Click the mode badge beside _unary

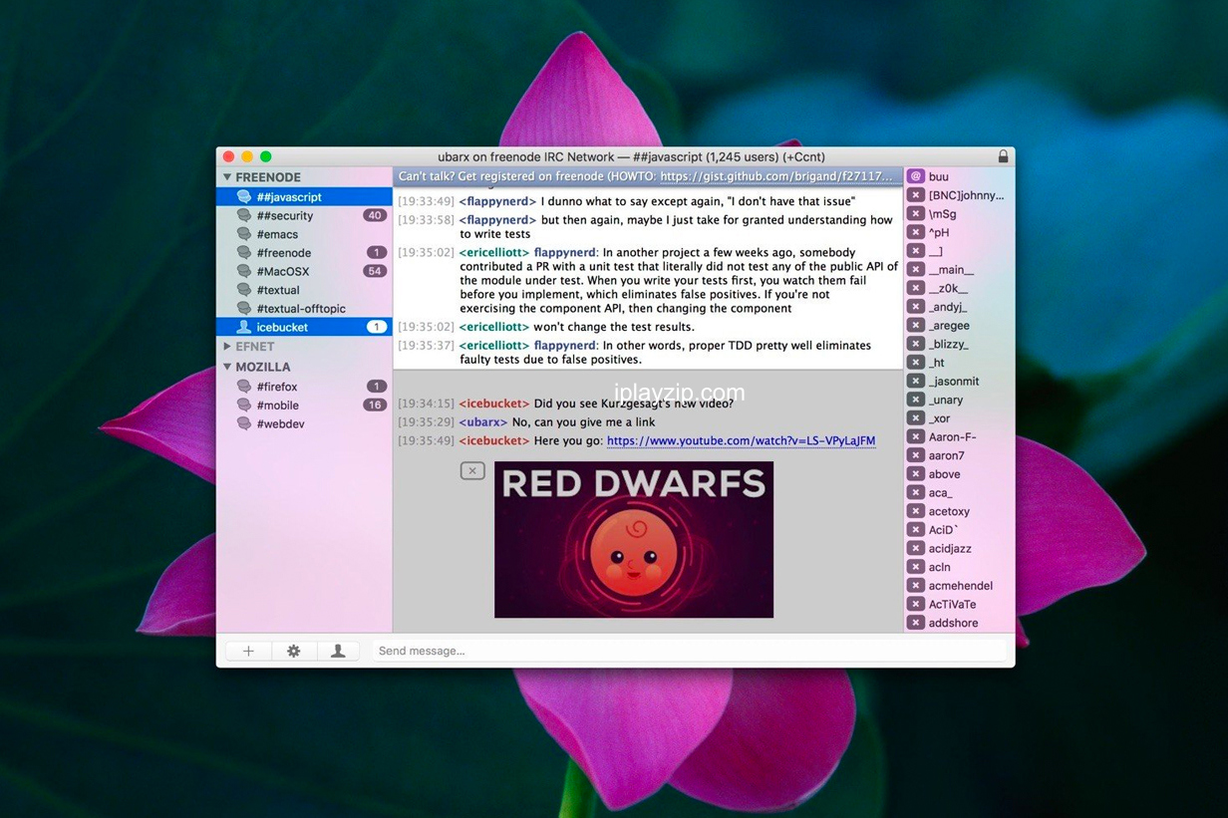(x=915, y=400)
